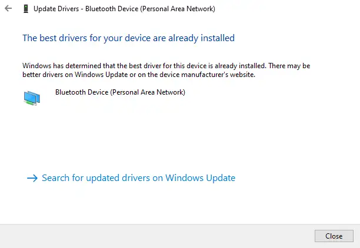This screenshot has width=360, height=248.
Task: Go back using the left arrow
Action: point(8,8)
